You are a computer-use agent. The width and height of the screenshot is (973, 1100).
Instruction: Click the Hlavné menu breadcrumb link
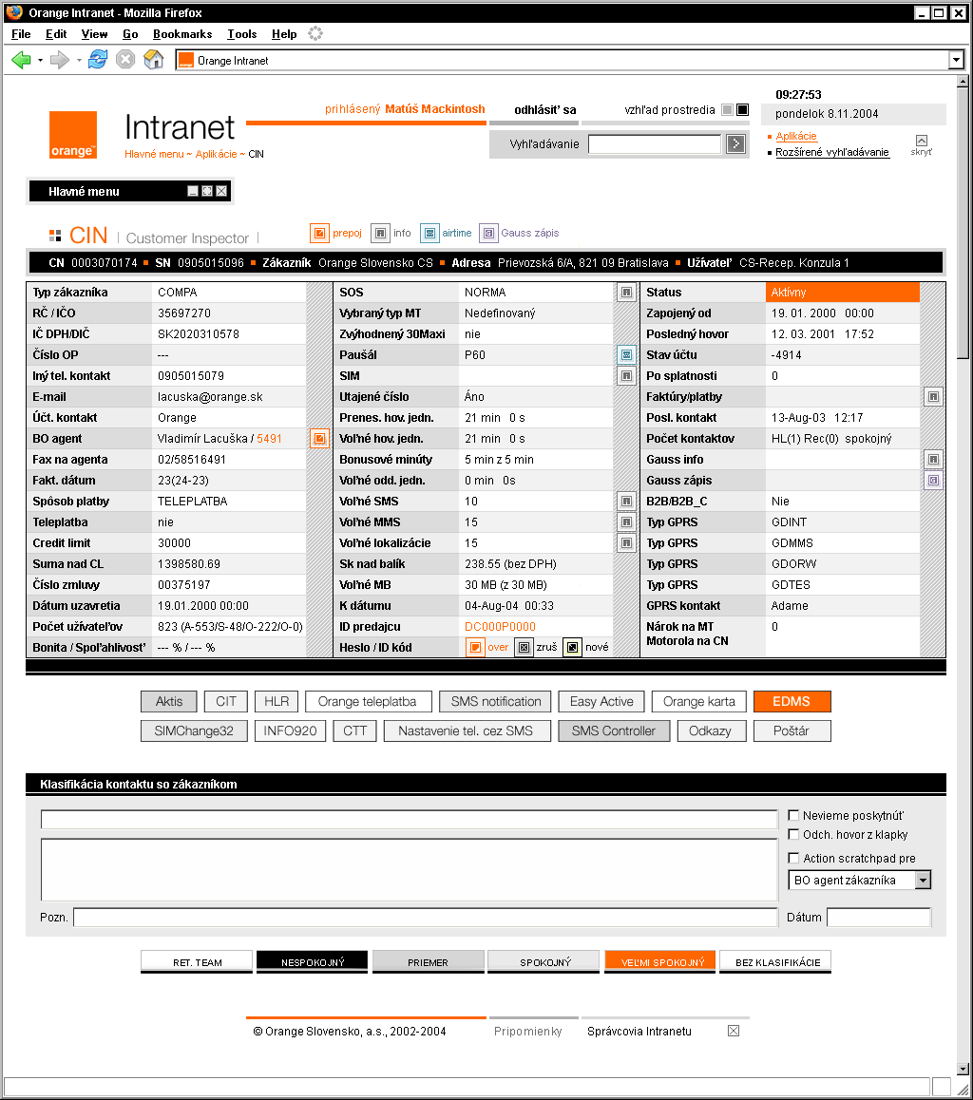click(154, 154)
